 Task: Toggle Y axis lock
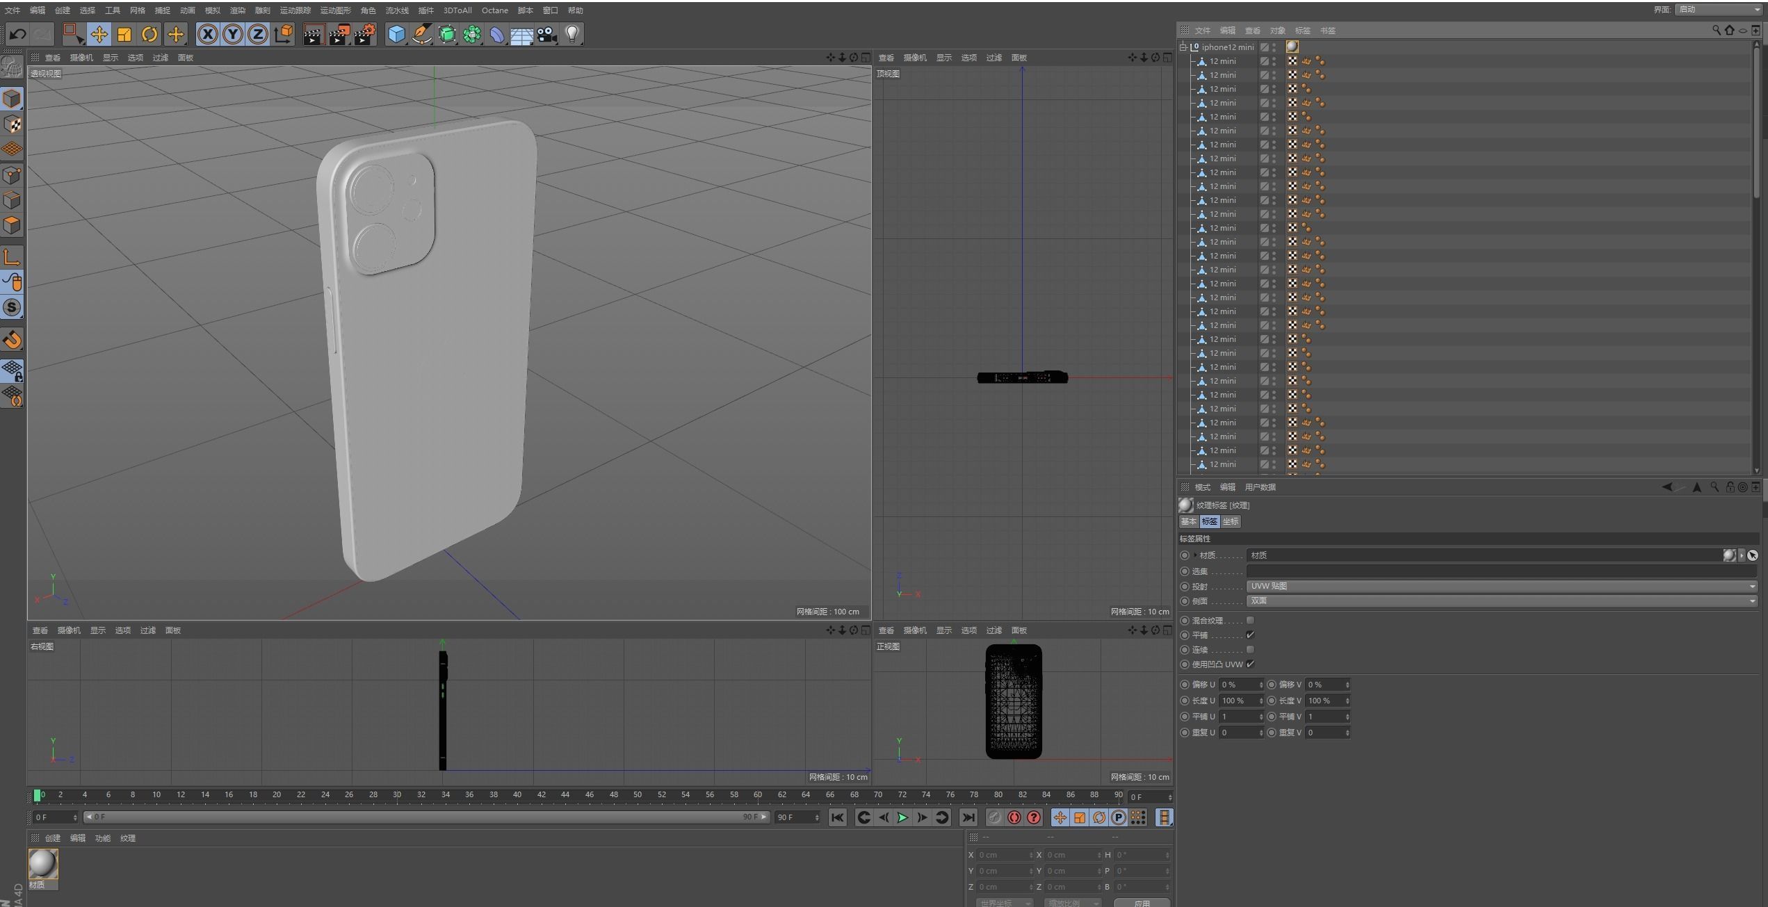(233, 34)
